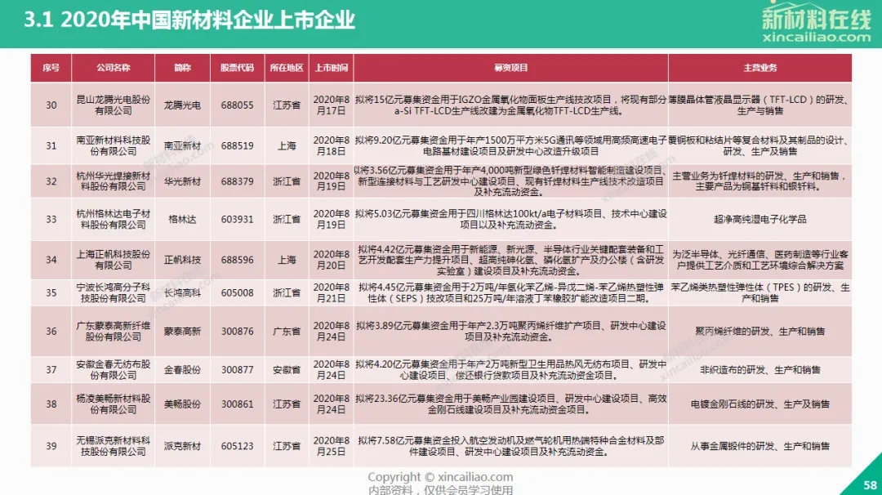Click region 上海 in row 31
Viewport: 882px width, 495px height.
pos(287,145)
